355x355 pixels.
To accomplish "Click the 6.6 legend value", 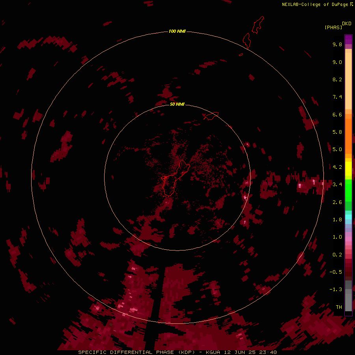I will click(337, 114).
